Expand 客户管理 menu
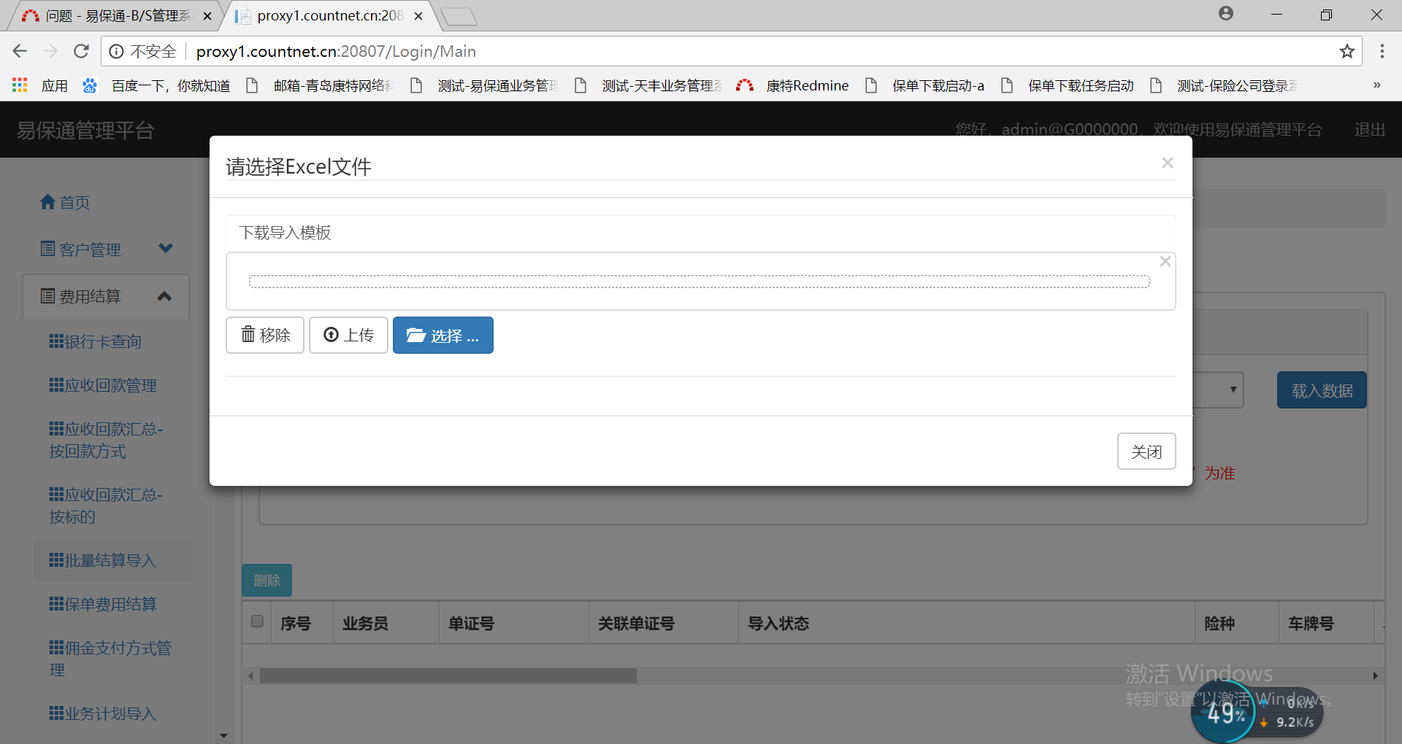This screenshot has width=1402, height=744. coord(107,249)
